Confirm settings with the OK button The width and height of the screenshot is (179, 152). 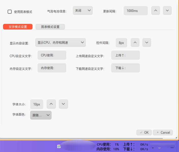[144, 132]
